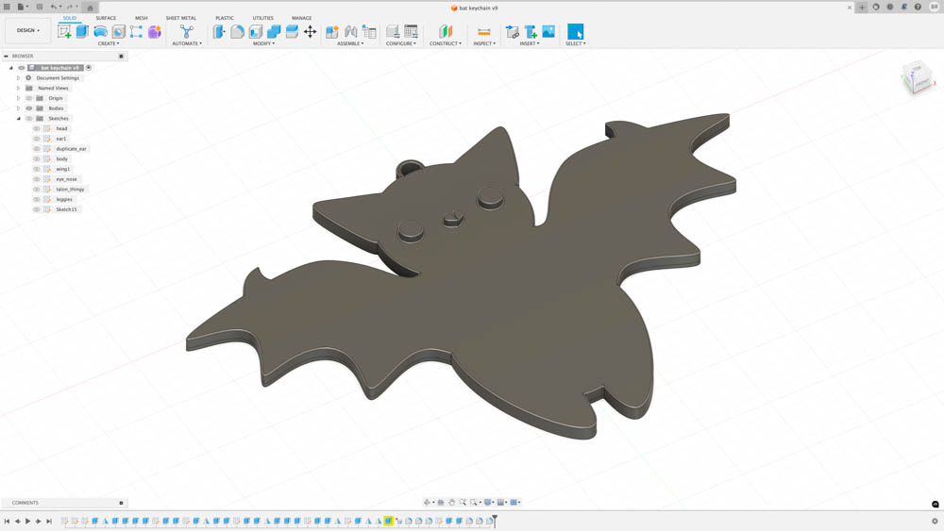Expand the Origin folder in browser
The height and width of the screenshot is (531, 944).
click(x=18, y=98)
